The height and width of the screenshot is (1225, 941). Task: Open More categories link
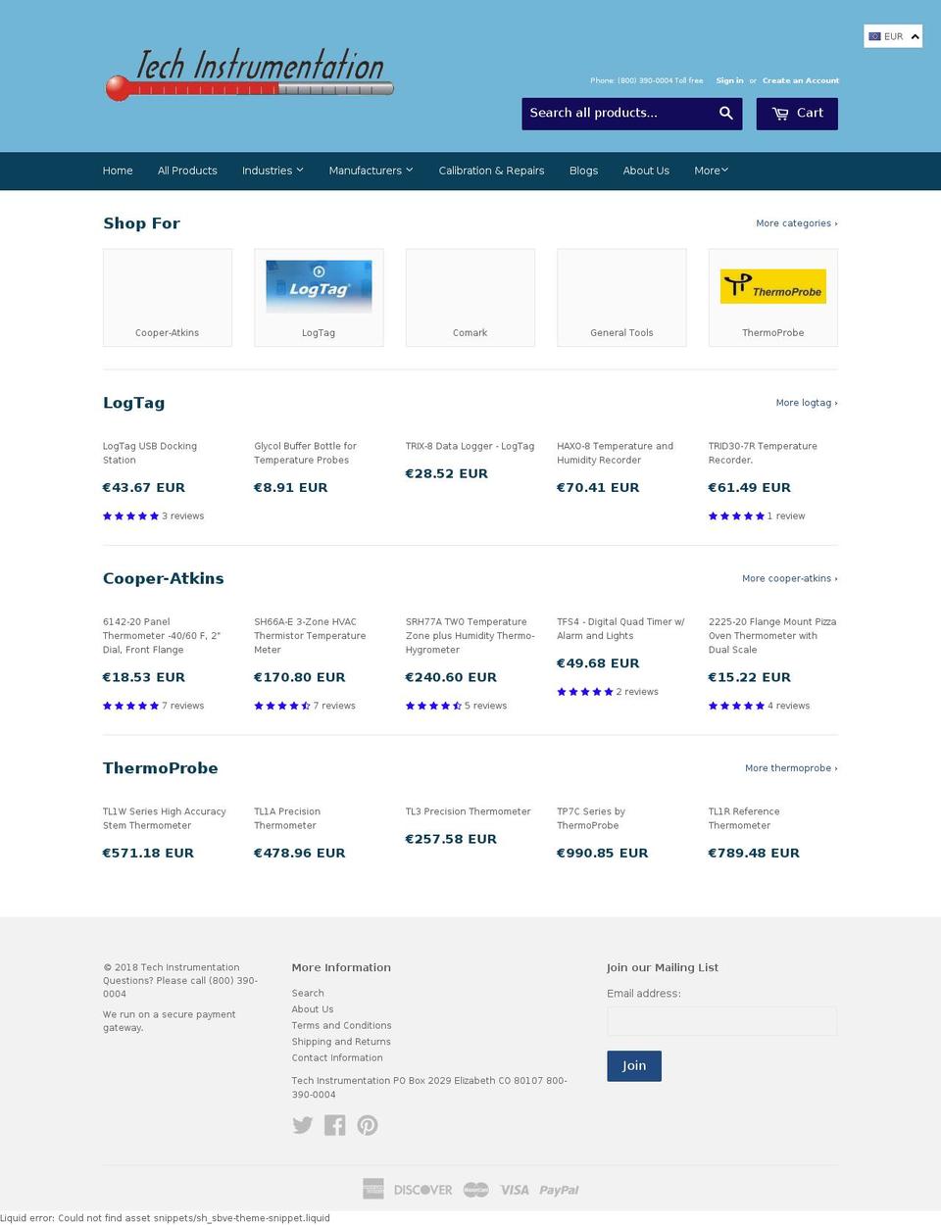797,223
